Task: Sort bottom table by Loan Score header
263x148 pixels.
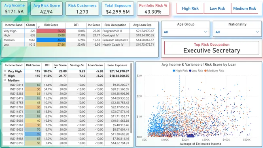Action: 95,65
